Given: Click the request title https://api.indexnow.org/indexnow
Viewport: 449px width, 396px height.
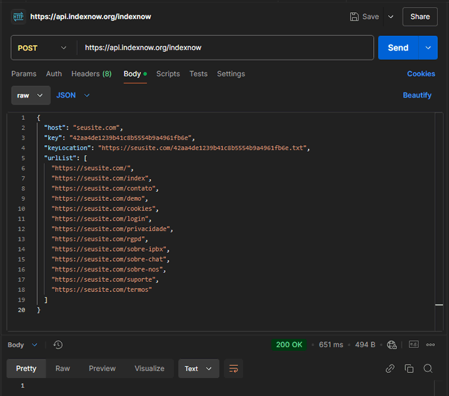Looking at the screenshot, I should (90, 17).
